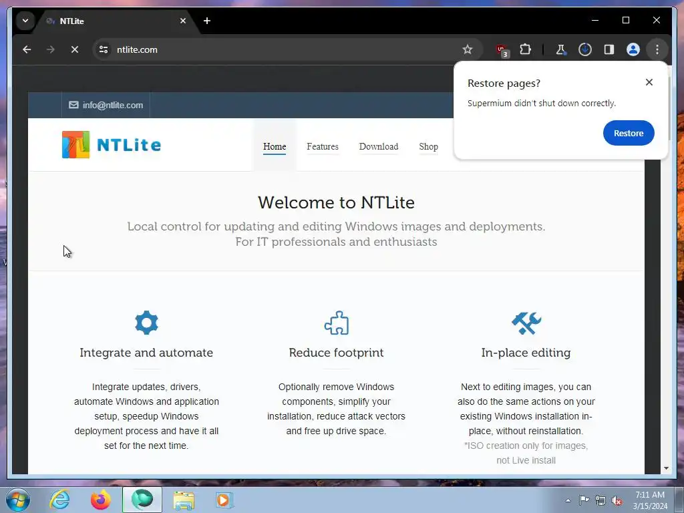Click the Integrate and automate heading
Viewport: 684px width, 513px height.
pyautogui.click(x=146, y=353)
